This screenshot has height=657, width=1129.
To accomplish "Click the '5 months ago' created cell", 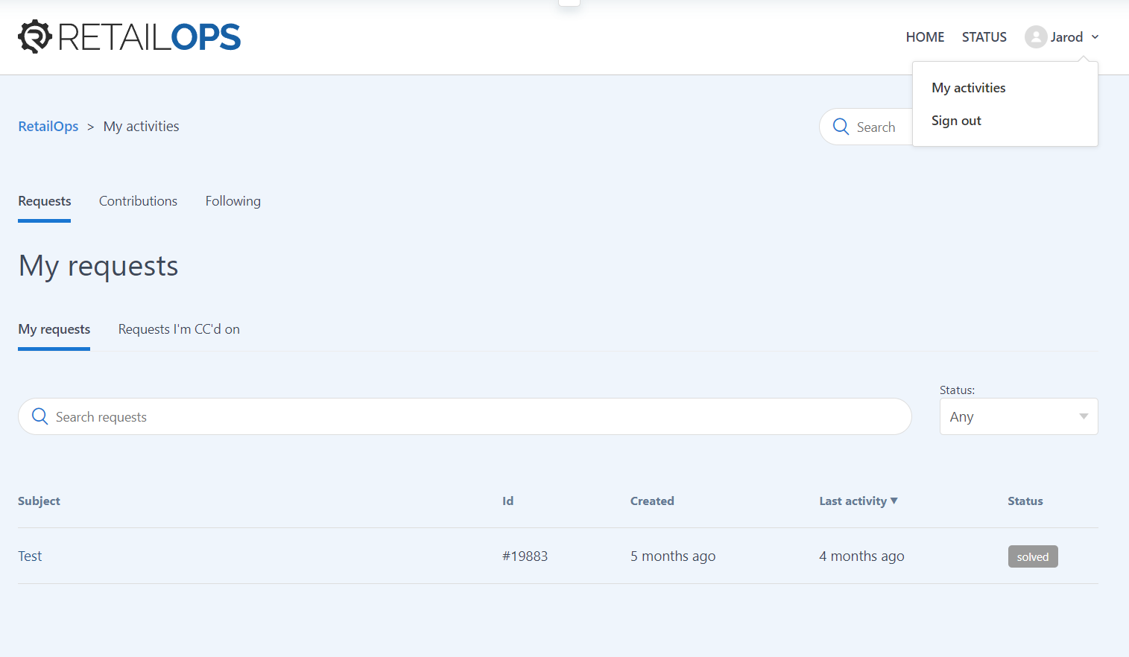I will pos(673,556).
